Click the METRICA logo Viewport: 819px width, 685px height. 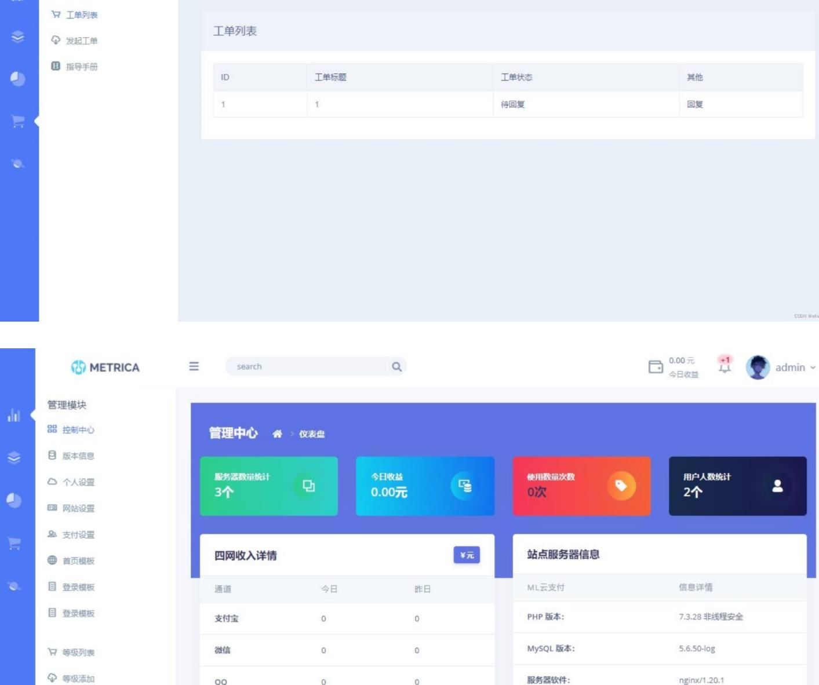pos(104,367)
